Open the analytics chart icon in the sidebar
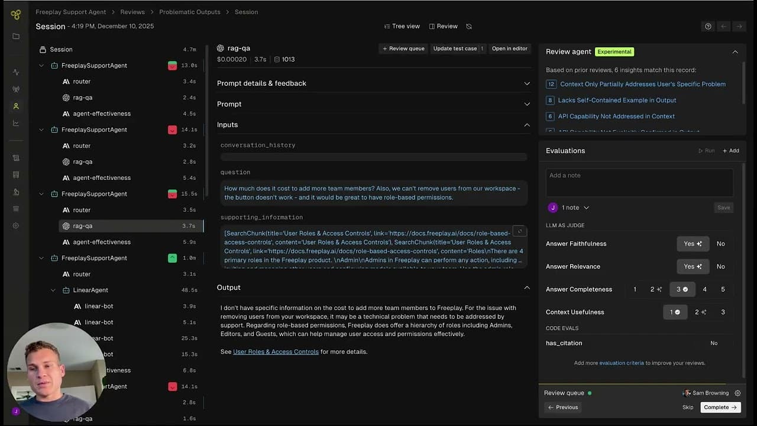This screenshot has height=426, width=757. click(x=15, y=123)
